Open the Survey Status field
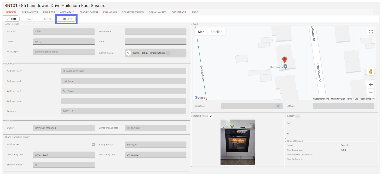Viewport: 382px width, 176px height. [x=155, y=144]
